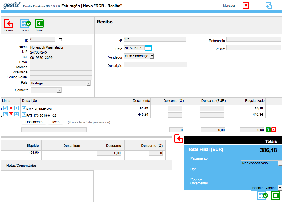
Task: Click Desconto (%) field in NC 1 row
Action: click(175, 109)
